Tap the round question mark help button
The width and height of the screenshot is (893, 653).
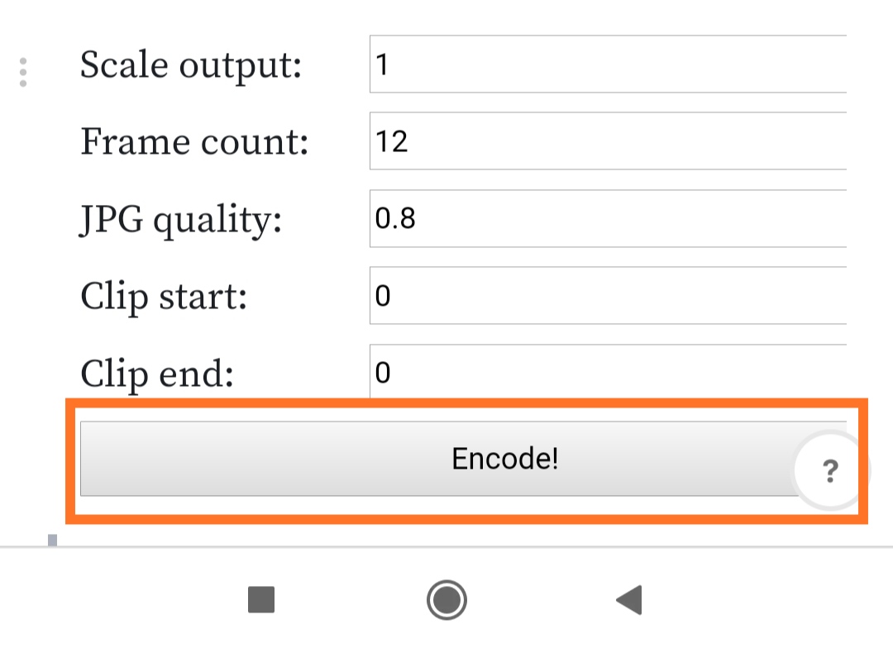pyautogui.click(x=830, y=471)
